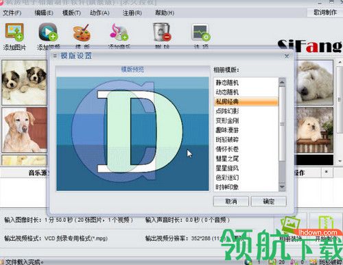Select 趣味漫游 in the template list
Screen dimensions: 343x265
(x=246, y=130)
